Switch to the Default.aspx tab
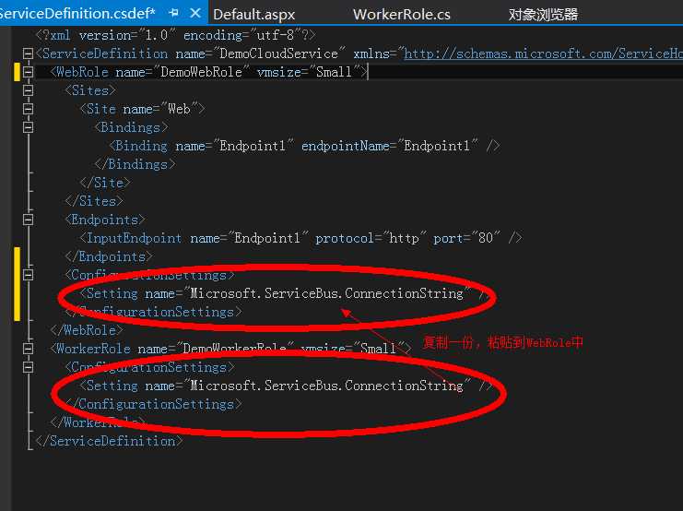683x511 pixels. click(x=254, y=15)
